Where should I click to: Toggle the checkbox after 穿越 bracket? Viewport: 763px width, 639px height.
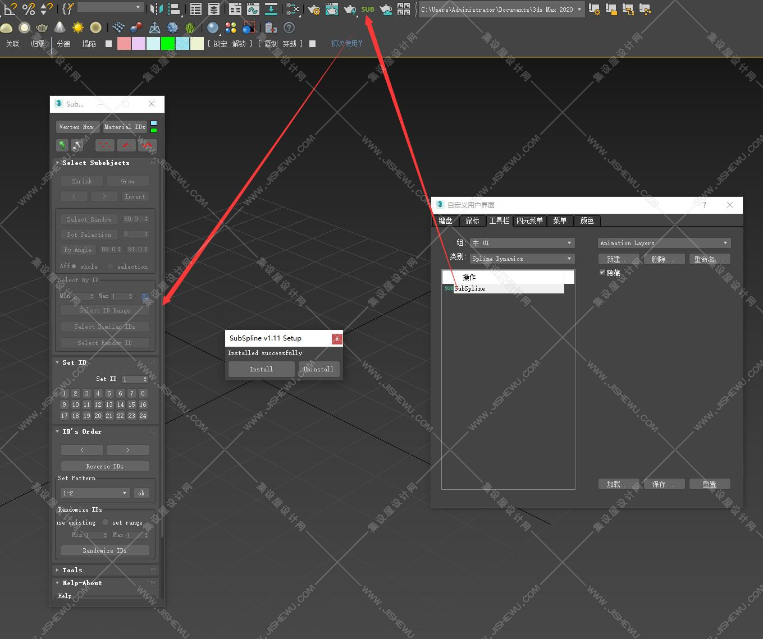pyautogui.click(x=312, y=44)
